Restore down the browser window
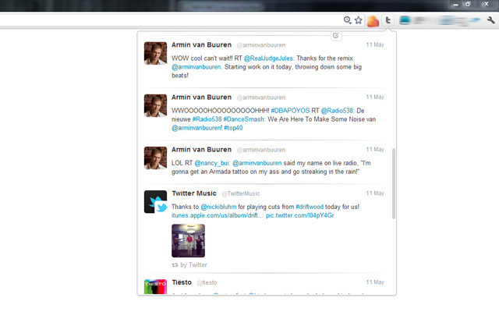 [x=468, y=4]
